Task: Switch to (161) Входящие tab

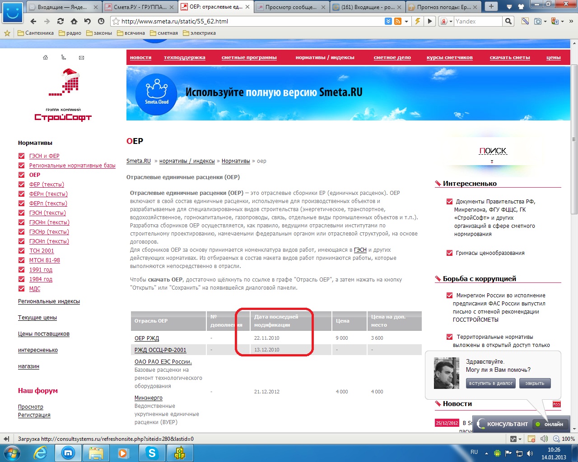Action: coord(367,7)
